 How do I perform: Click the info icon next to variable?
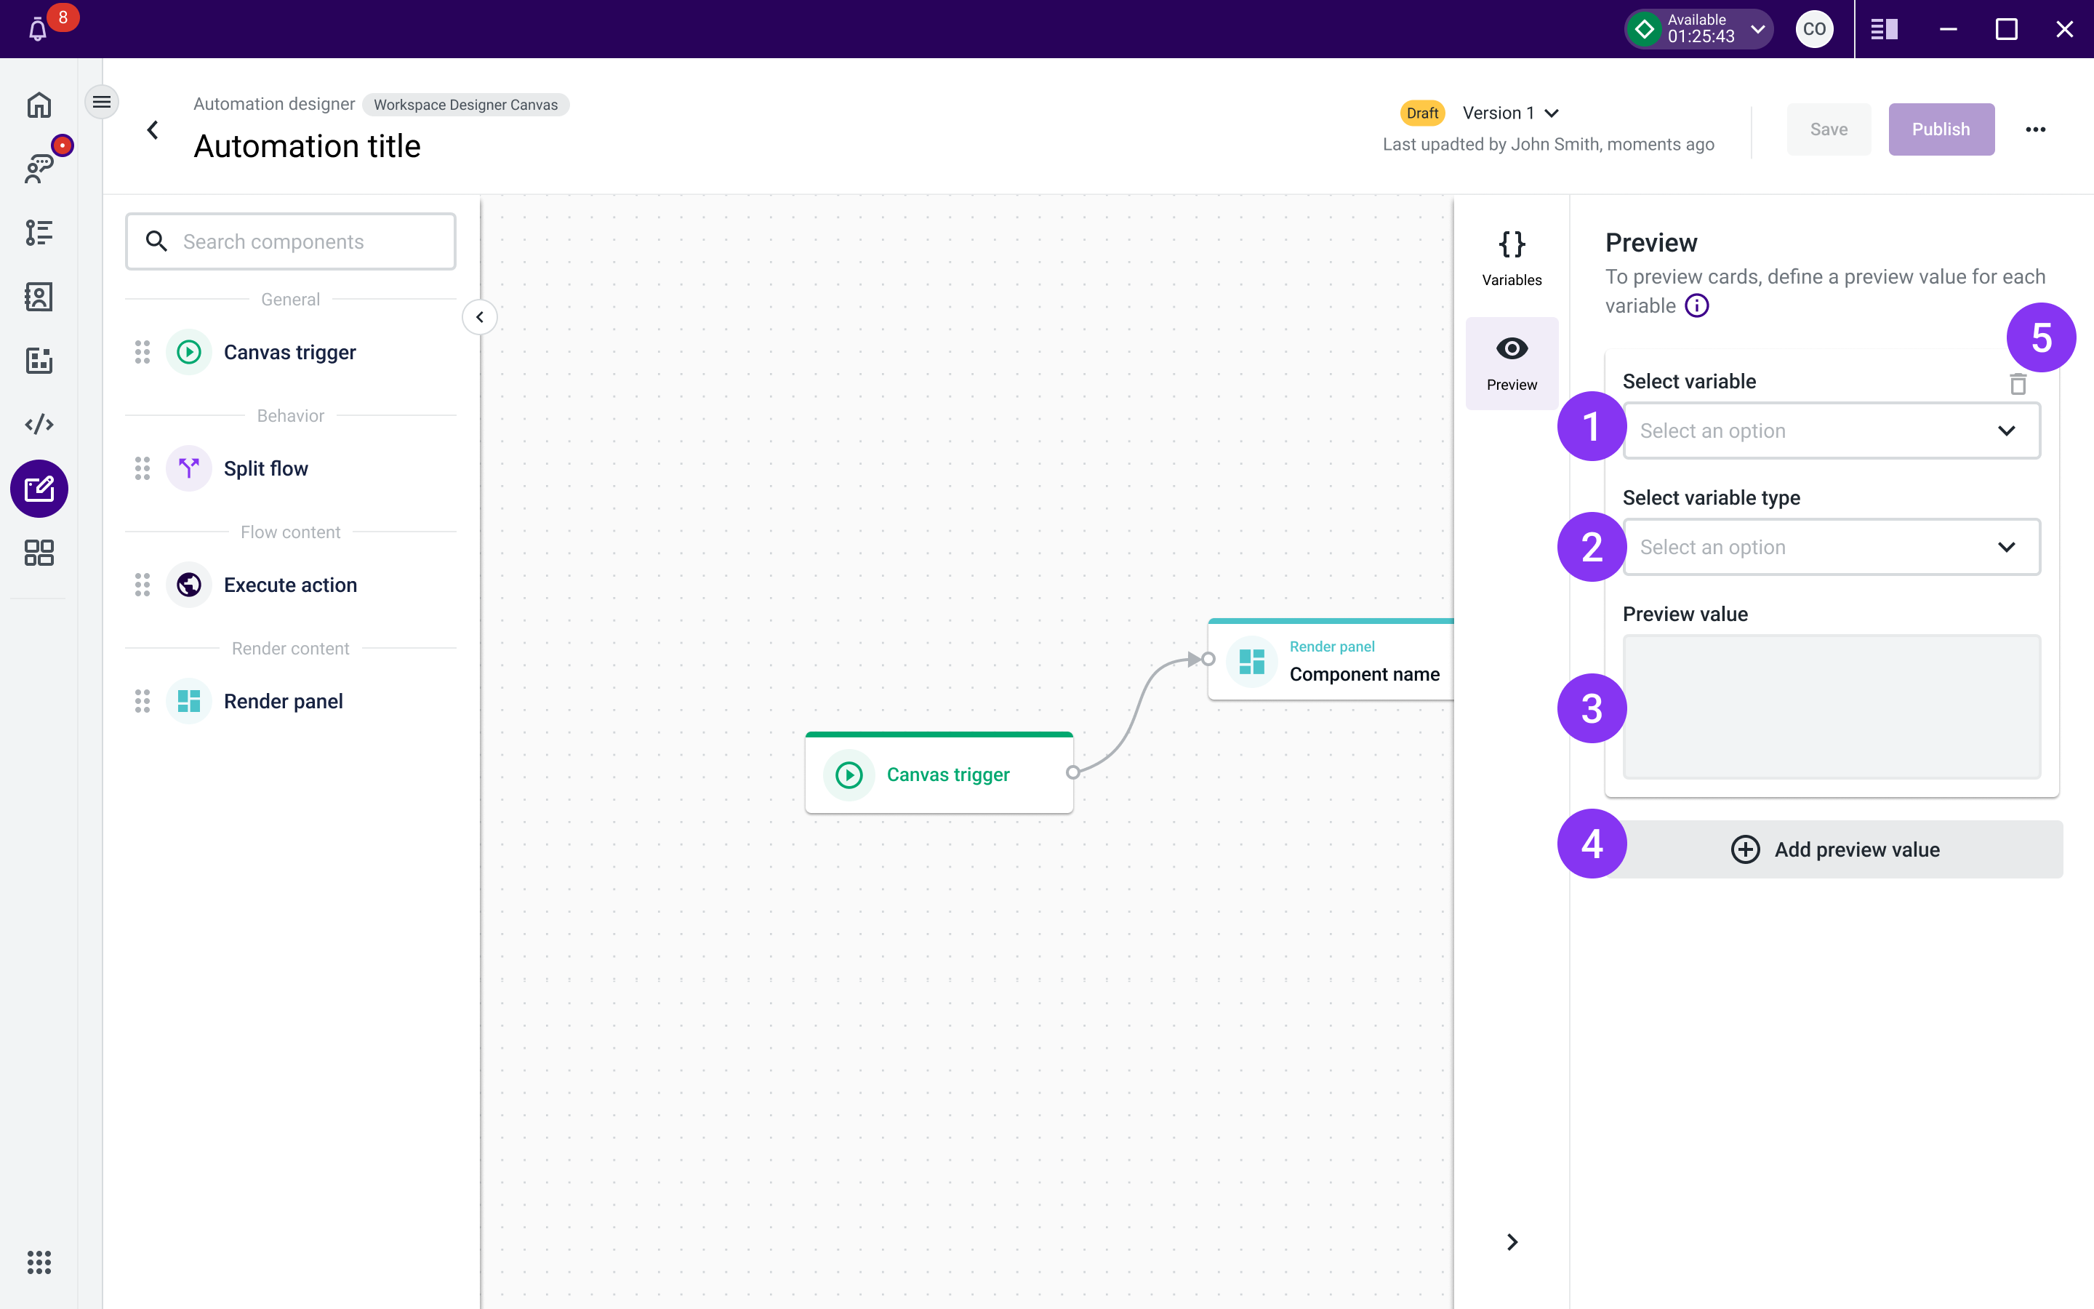tap(1697, 305)
